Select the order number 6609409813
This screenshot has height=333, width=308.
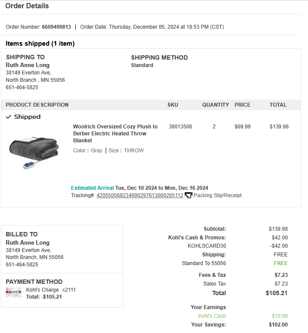click(x=56, y=27)
